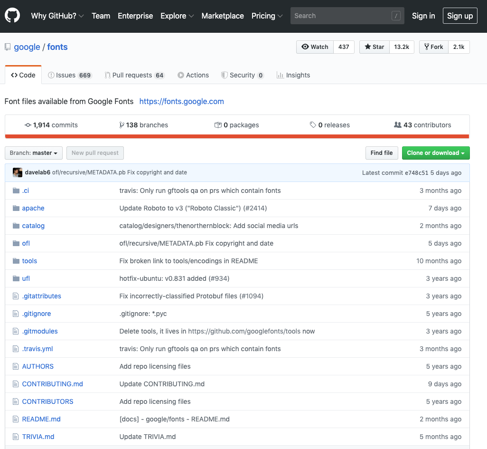
Task: Open the Enterprise page
Action: point(135,16)
